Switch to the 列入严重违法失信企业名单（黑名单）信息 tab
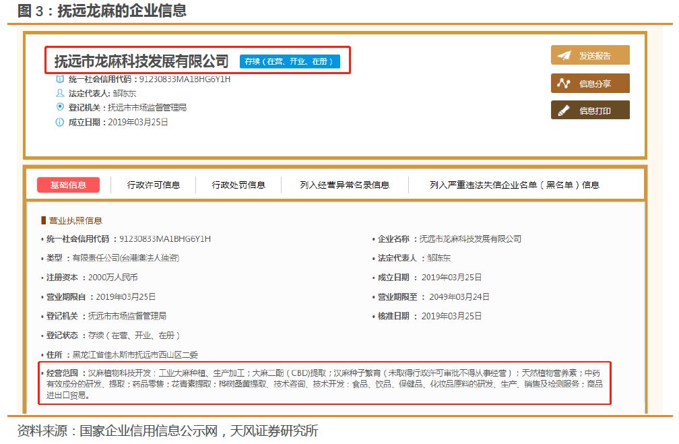This screenshot has width=679, height=444. pos(515,185)
